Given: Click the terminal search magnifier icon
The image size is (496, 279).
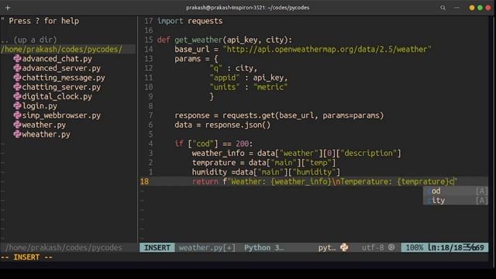Looking at the screenshot, I should (443, 8).
